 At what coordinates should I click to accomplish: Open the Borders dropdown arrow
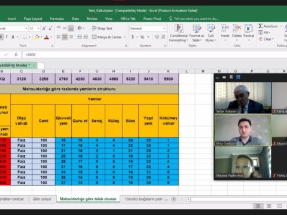[29, 37]
